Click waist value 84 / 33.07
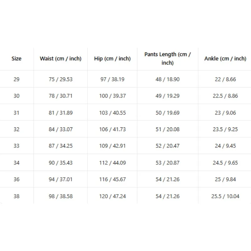The height and width of the screenshot is (251, 251). [x=61, y=129]
